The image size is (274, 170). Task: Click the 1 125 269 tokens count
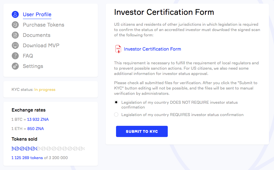point(27,158)
